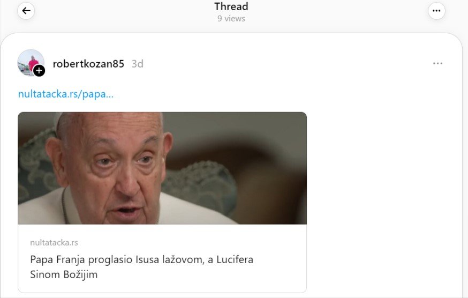Click the 3d post timestamp

(x=137, y=64)
